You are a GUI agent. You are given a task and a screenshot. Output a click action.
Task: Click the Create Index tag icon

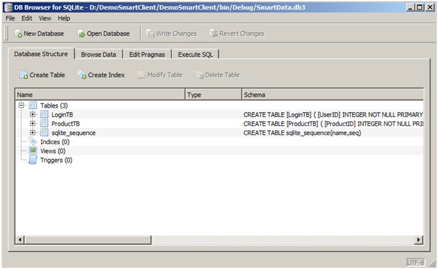pos(82,75)
